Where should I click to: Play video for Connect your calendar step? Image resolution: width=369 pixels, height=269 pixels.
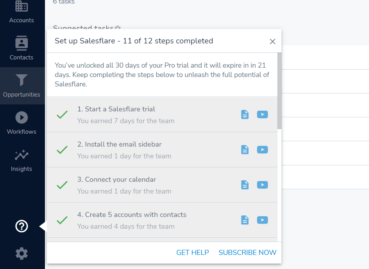262,185
